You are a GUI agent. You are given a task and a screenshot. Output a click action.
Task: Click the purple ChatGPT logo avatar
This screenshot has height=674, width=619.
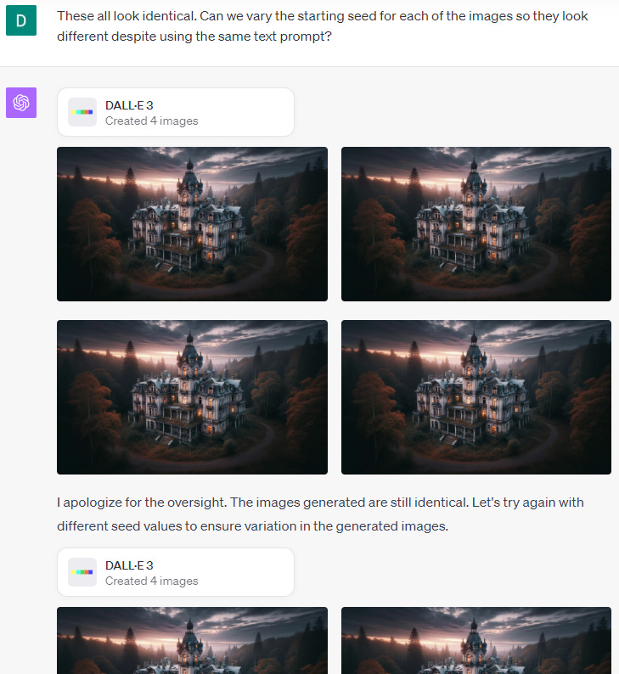point(21,103)
